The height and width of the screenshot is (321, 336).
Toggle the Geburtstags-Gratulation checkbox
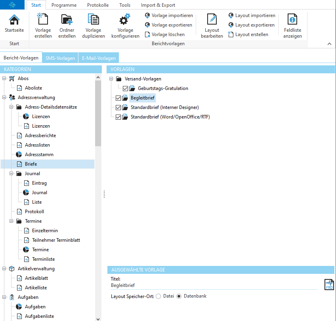[125, 88]
